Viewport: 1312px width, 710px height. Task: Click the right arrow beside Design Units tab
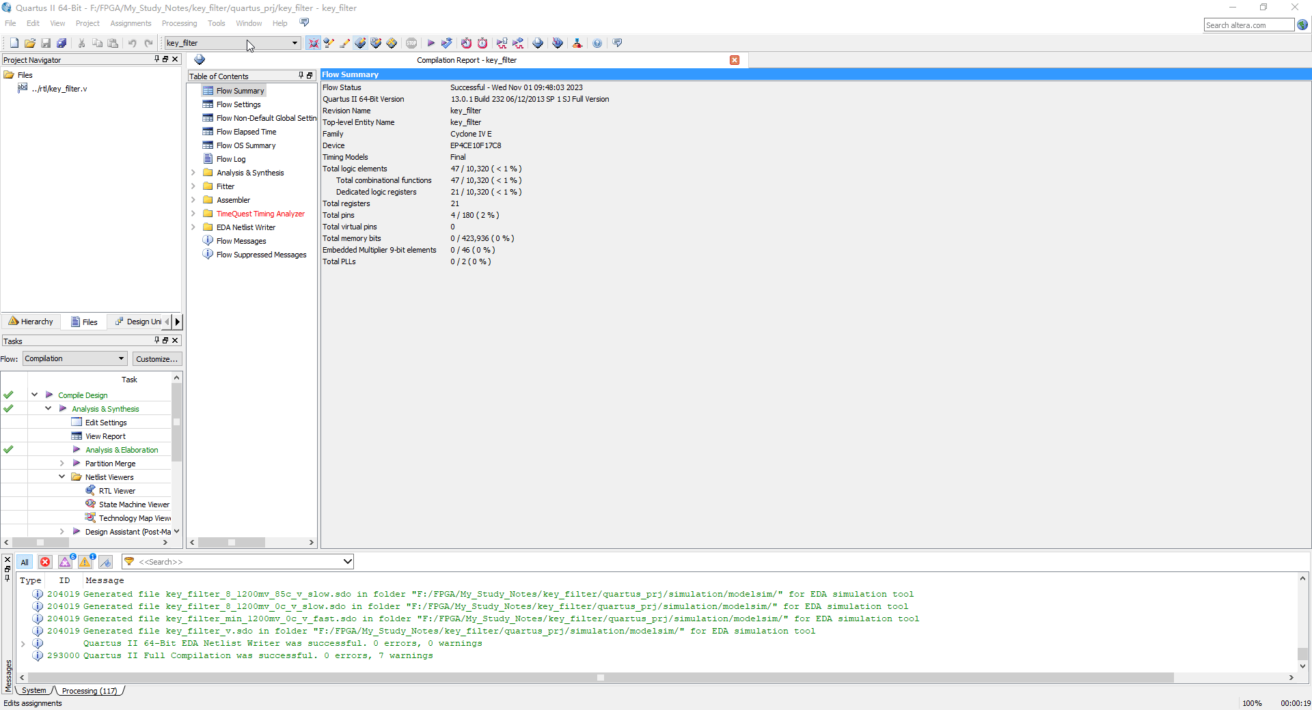(x=178, y=322)
